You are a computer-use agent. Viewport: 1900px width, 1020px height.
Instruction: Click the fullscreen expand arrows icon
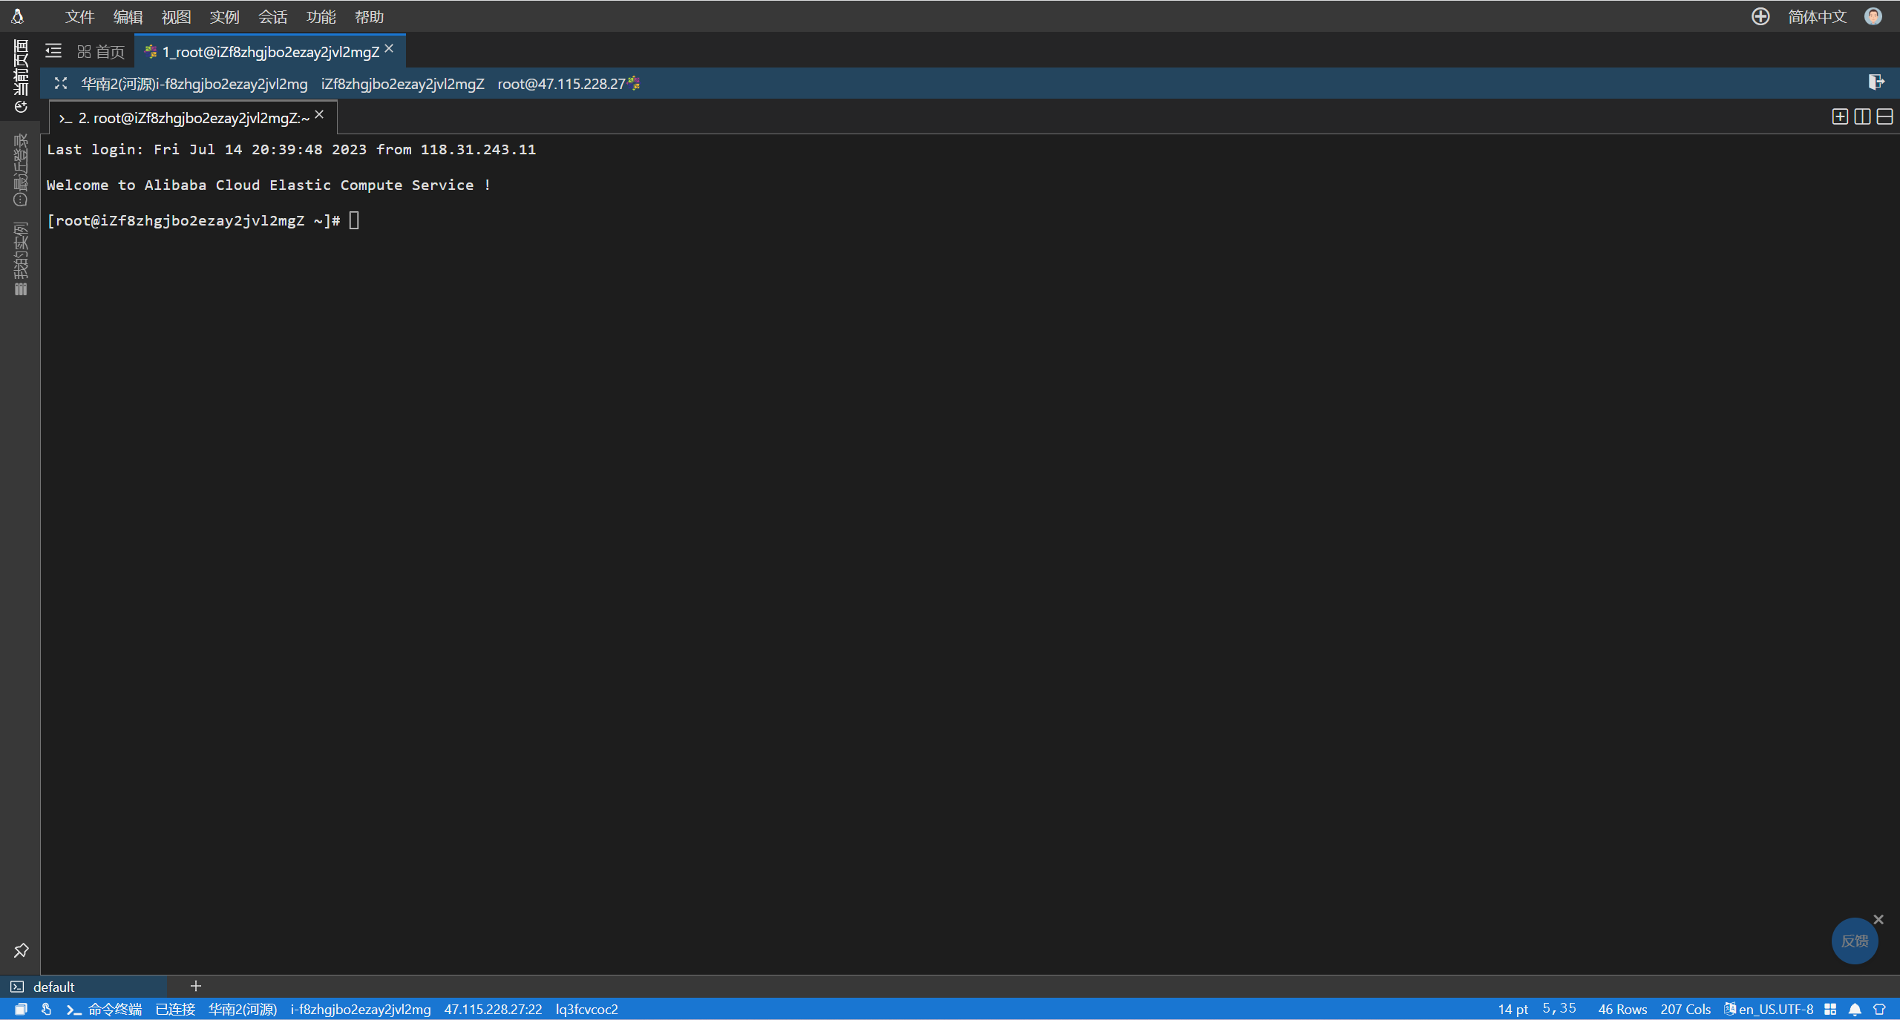(x=61, y=84)
